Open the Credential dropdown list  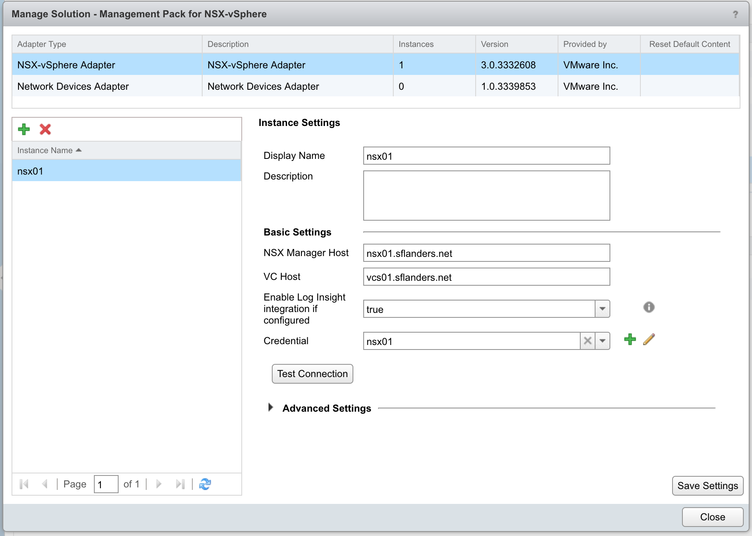(x=603, y=341)
